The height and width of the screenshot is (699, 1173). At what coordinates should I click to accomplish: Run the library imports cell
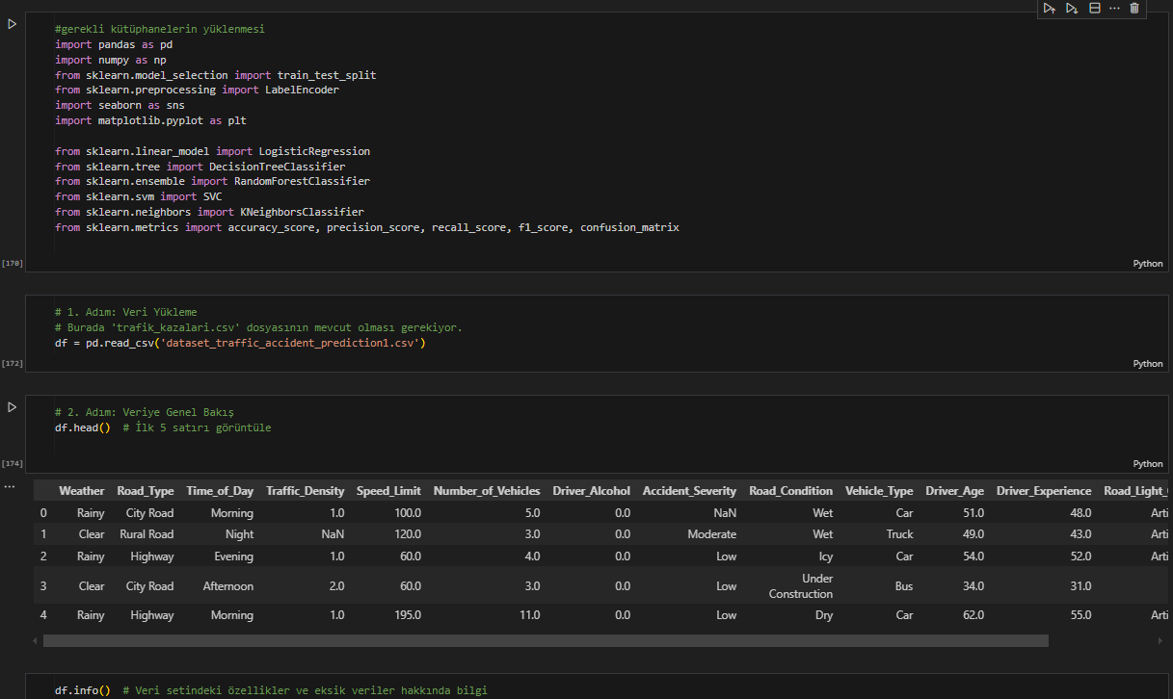(x=13, y=23)
